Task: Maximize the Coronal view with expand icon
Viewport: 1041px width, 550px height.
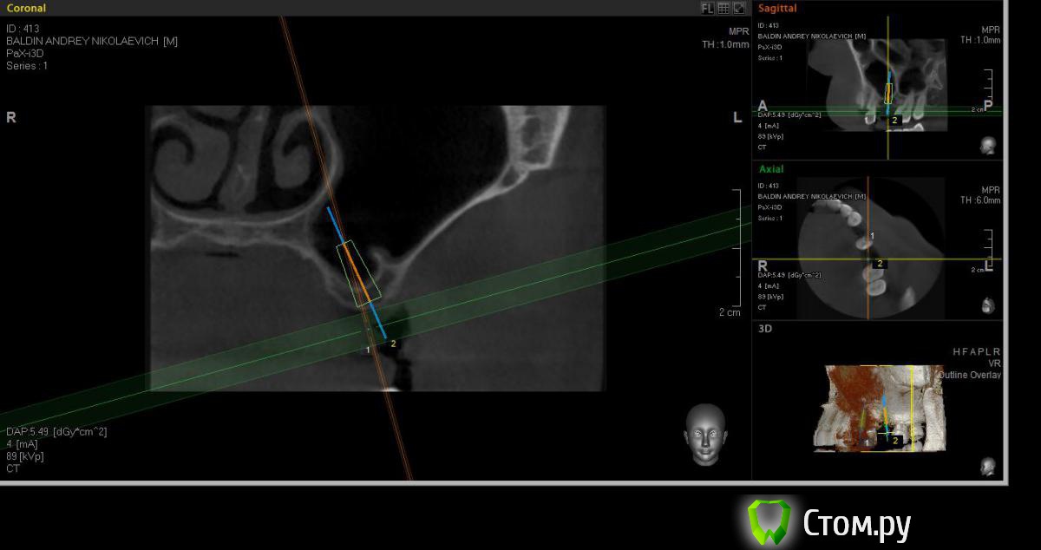Action: pos(739,8)
